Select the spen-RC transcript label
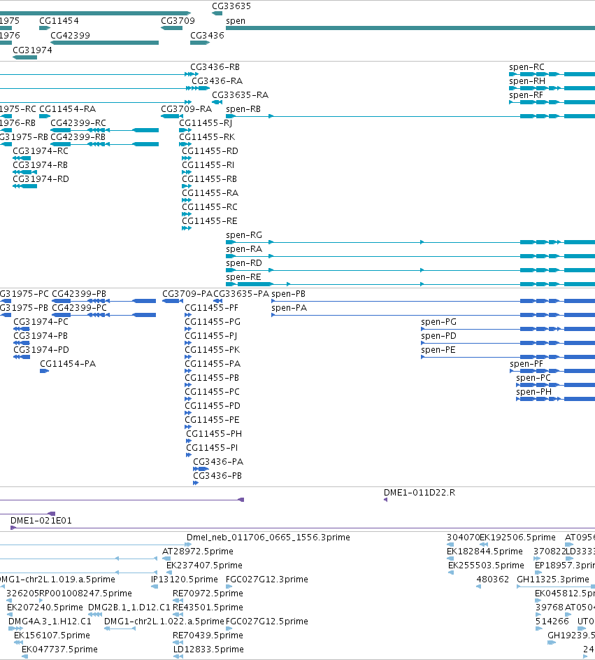The height and width of the screenshot is (660, 595). tap(527, 67)
